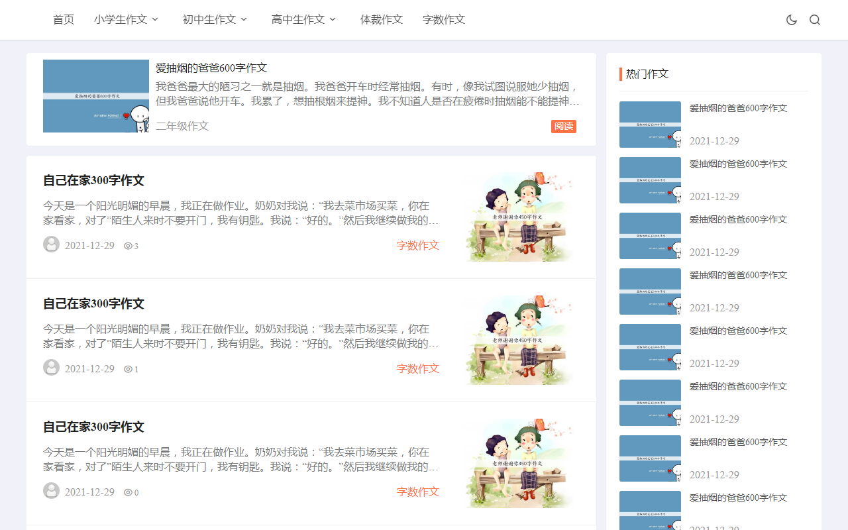Screen dimensions: 848x530
Task: Click the 热门作文 sidebar heading
Action: (x=647, y=74)
